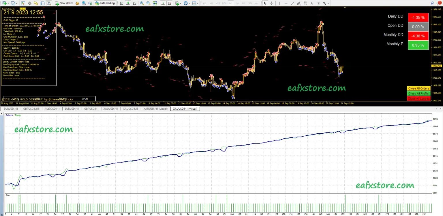Click the Open DD value 0.00 %

418,27
